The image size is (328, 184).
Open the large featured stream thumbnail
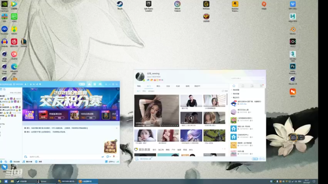[x=157, y=110]
